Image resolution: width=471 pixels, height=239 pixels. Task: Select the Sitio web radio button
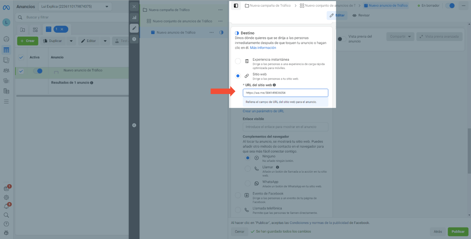(x=238, y=76)
